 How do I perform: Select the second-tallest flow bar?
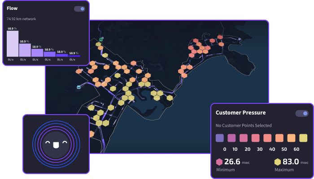tap(25, 50)
